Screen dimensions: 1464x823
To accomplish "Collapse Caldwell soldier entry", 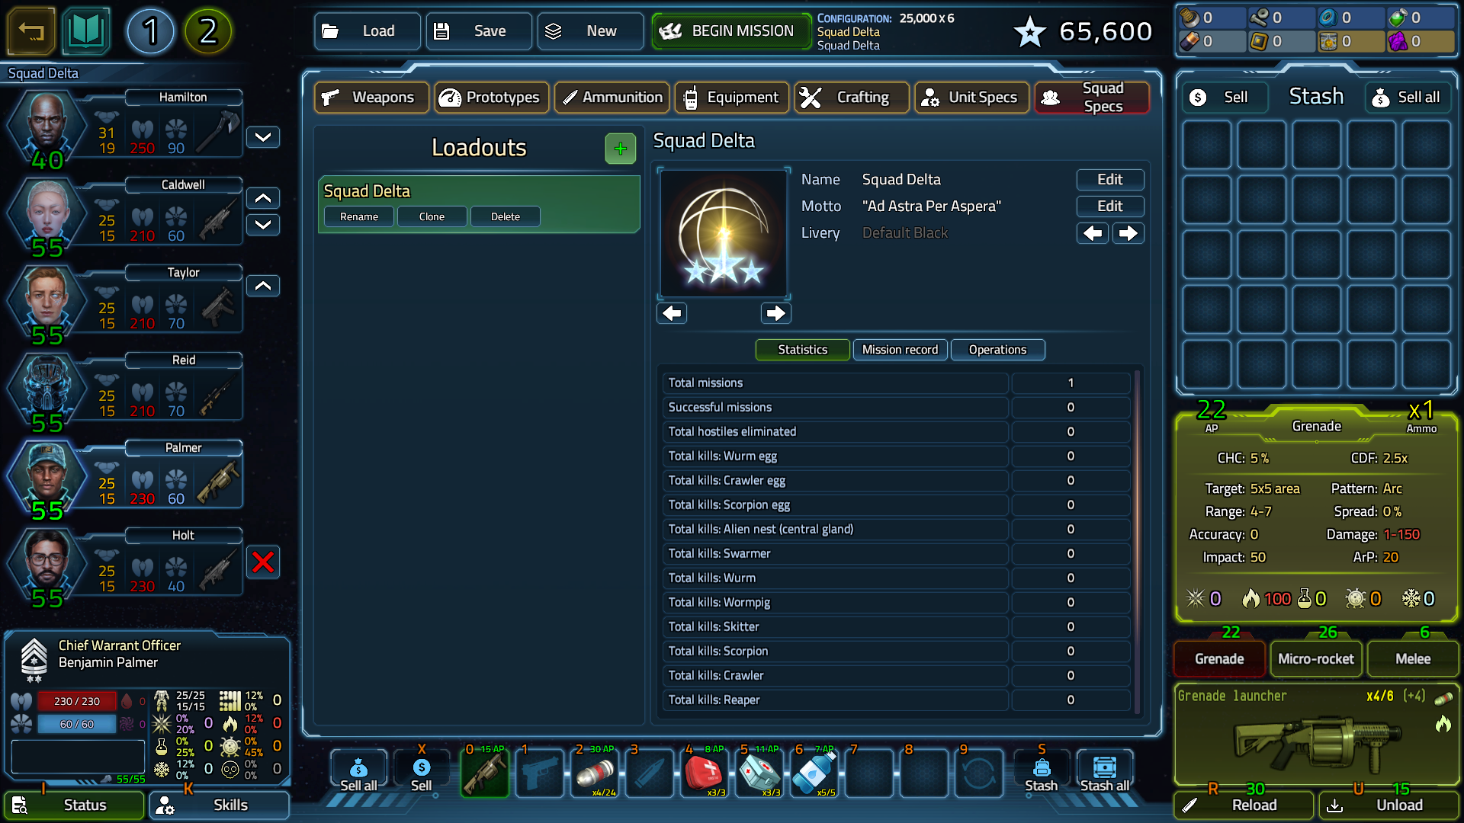I will tap(262, 198).
